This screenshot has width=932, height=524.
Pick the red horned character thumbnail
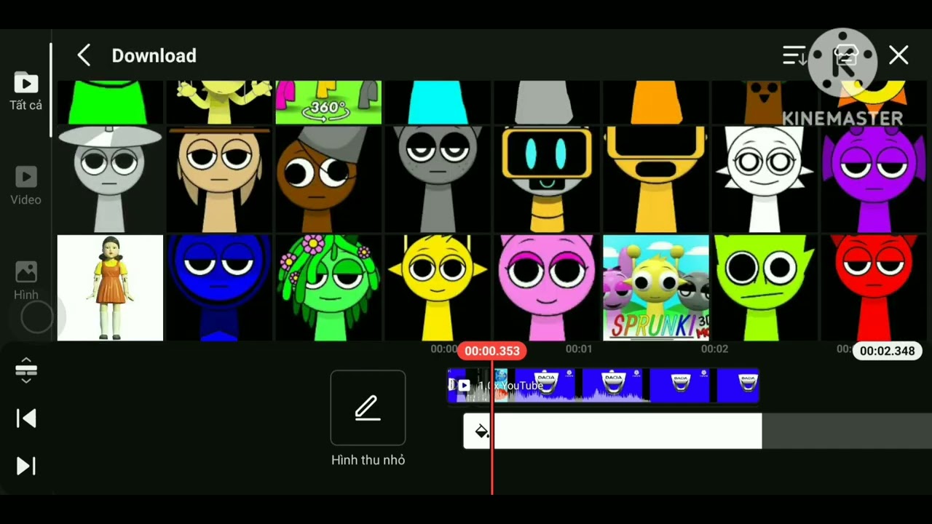click(874, 287)
